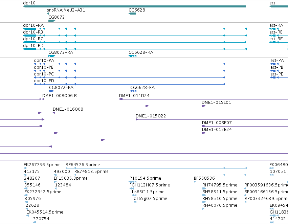This screenshot has height=224, width=288.
Task: Click the dpr10-PB protein track
Action: [x=130, y=71]
